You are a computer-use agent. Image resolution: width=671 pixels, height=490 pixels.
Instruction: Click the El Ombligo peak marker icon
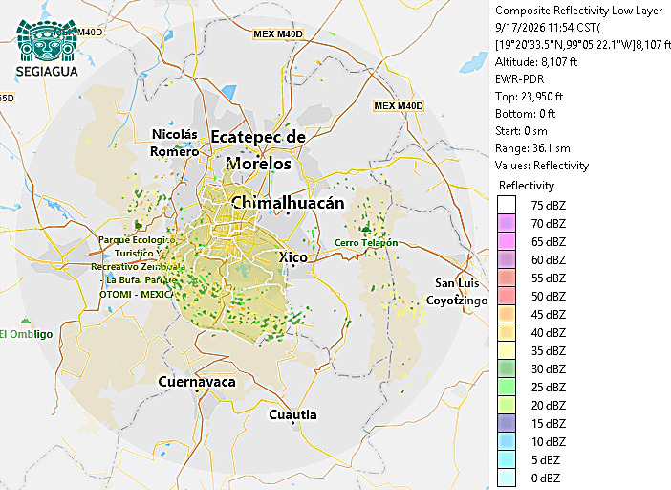pos(26,321)
